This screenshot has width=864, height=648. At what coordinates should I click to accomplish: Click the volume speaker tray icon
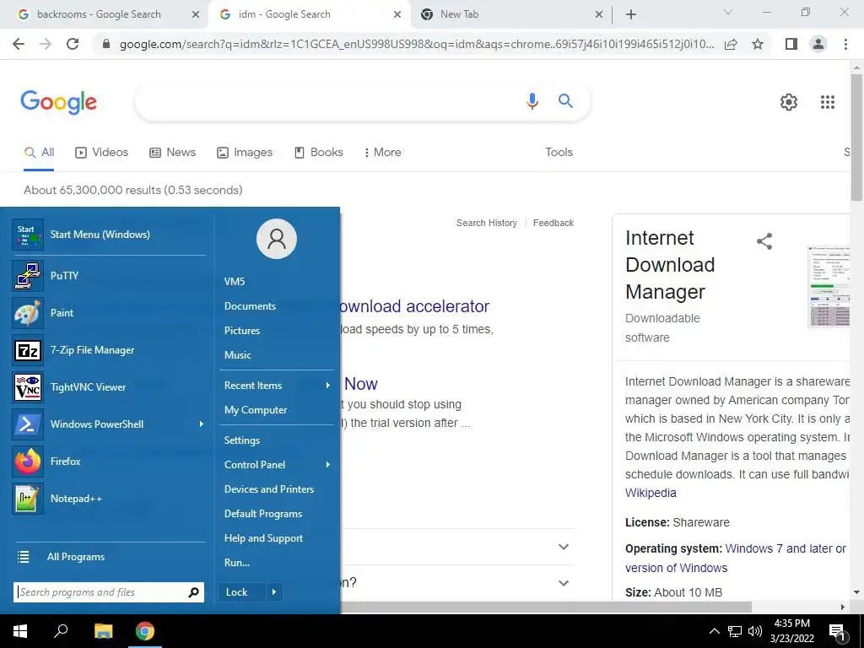point(755,631)
